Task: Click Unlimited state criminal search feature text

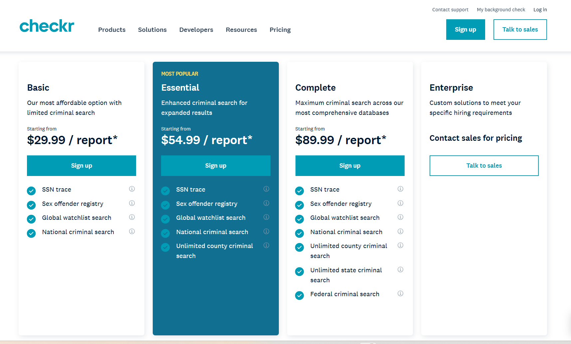Action: tap(346, 275)
